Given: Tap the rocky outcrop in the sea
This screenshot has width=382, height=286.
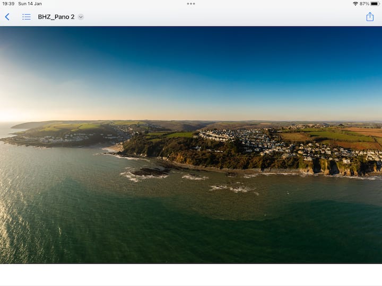Looking at the screenshot, I should point(150,172).
